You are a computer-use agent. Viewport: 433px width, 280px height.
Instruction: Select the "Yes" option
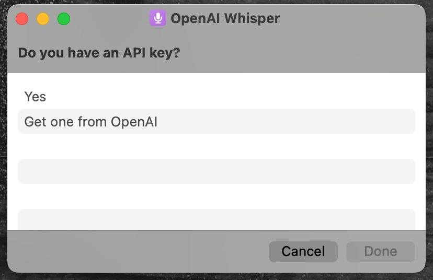[36, 97]
